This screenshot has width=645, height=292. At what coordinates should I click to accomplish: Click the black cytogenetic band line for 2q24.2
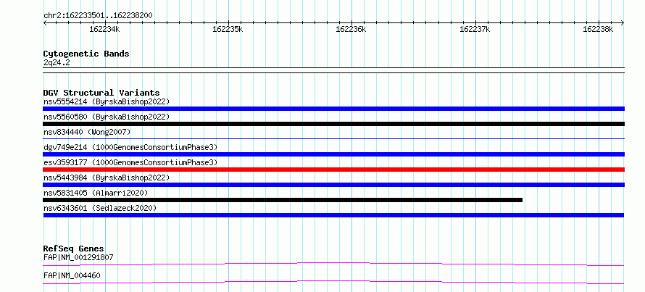click(x=333, y=70)
